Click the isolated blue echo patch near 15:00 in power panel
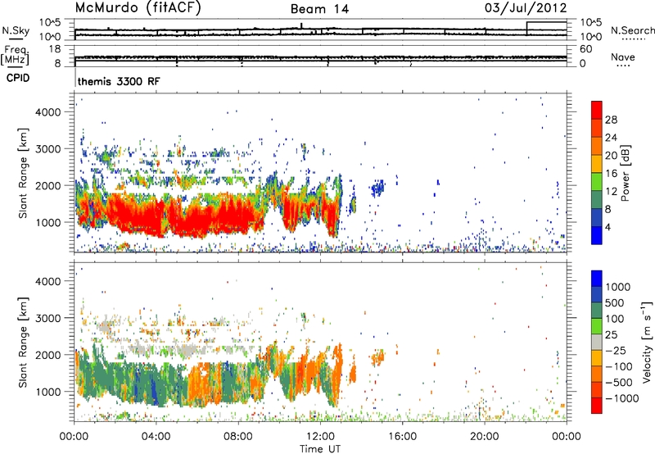The image size is (655, 454). [x=377, y=188]
